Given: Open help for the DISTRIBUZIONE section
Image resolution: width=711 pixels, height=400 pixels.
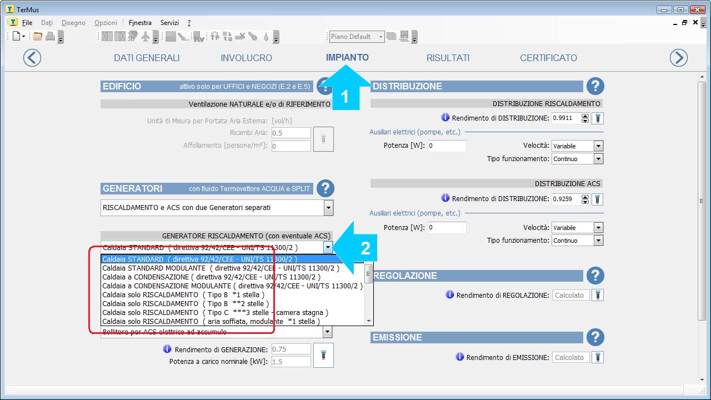Looking at the screenshot, I should [x=595, y=86].
